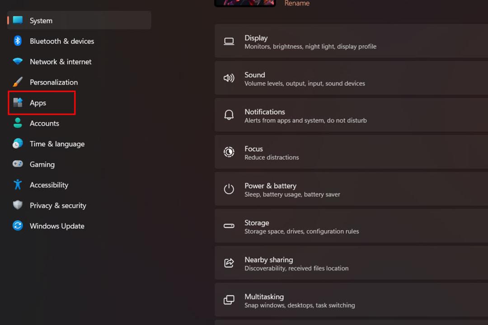Screen dimensions: 488x325
Task: Click the Apps icon in sidebar
Action: point(18,102)
